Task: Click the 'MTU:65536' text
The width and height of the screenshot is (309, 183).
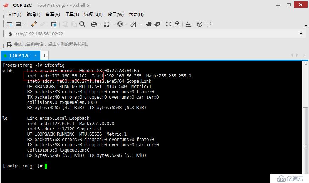Action: (90, 134)
